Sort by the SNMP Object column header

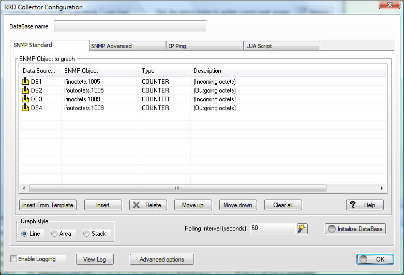click(x=100, y=70)
